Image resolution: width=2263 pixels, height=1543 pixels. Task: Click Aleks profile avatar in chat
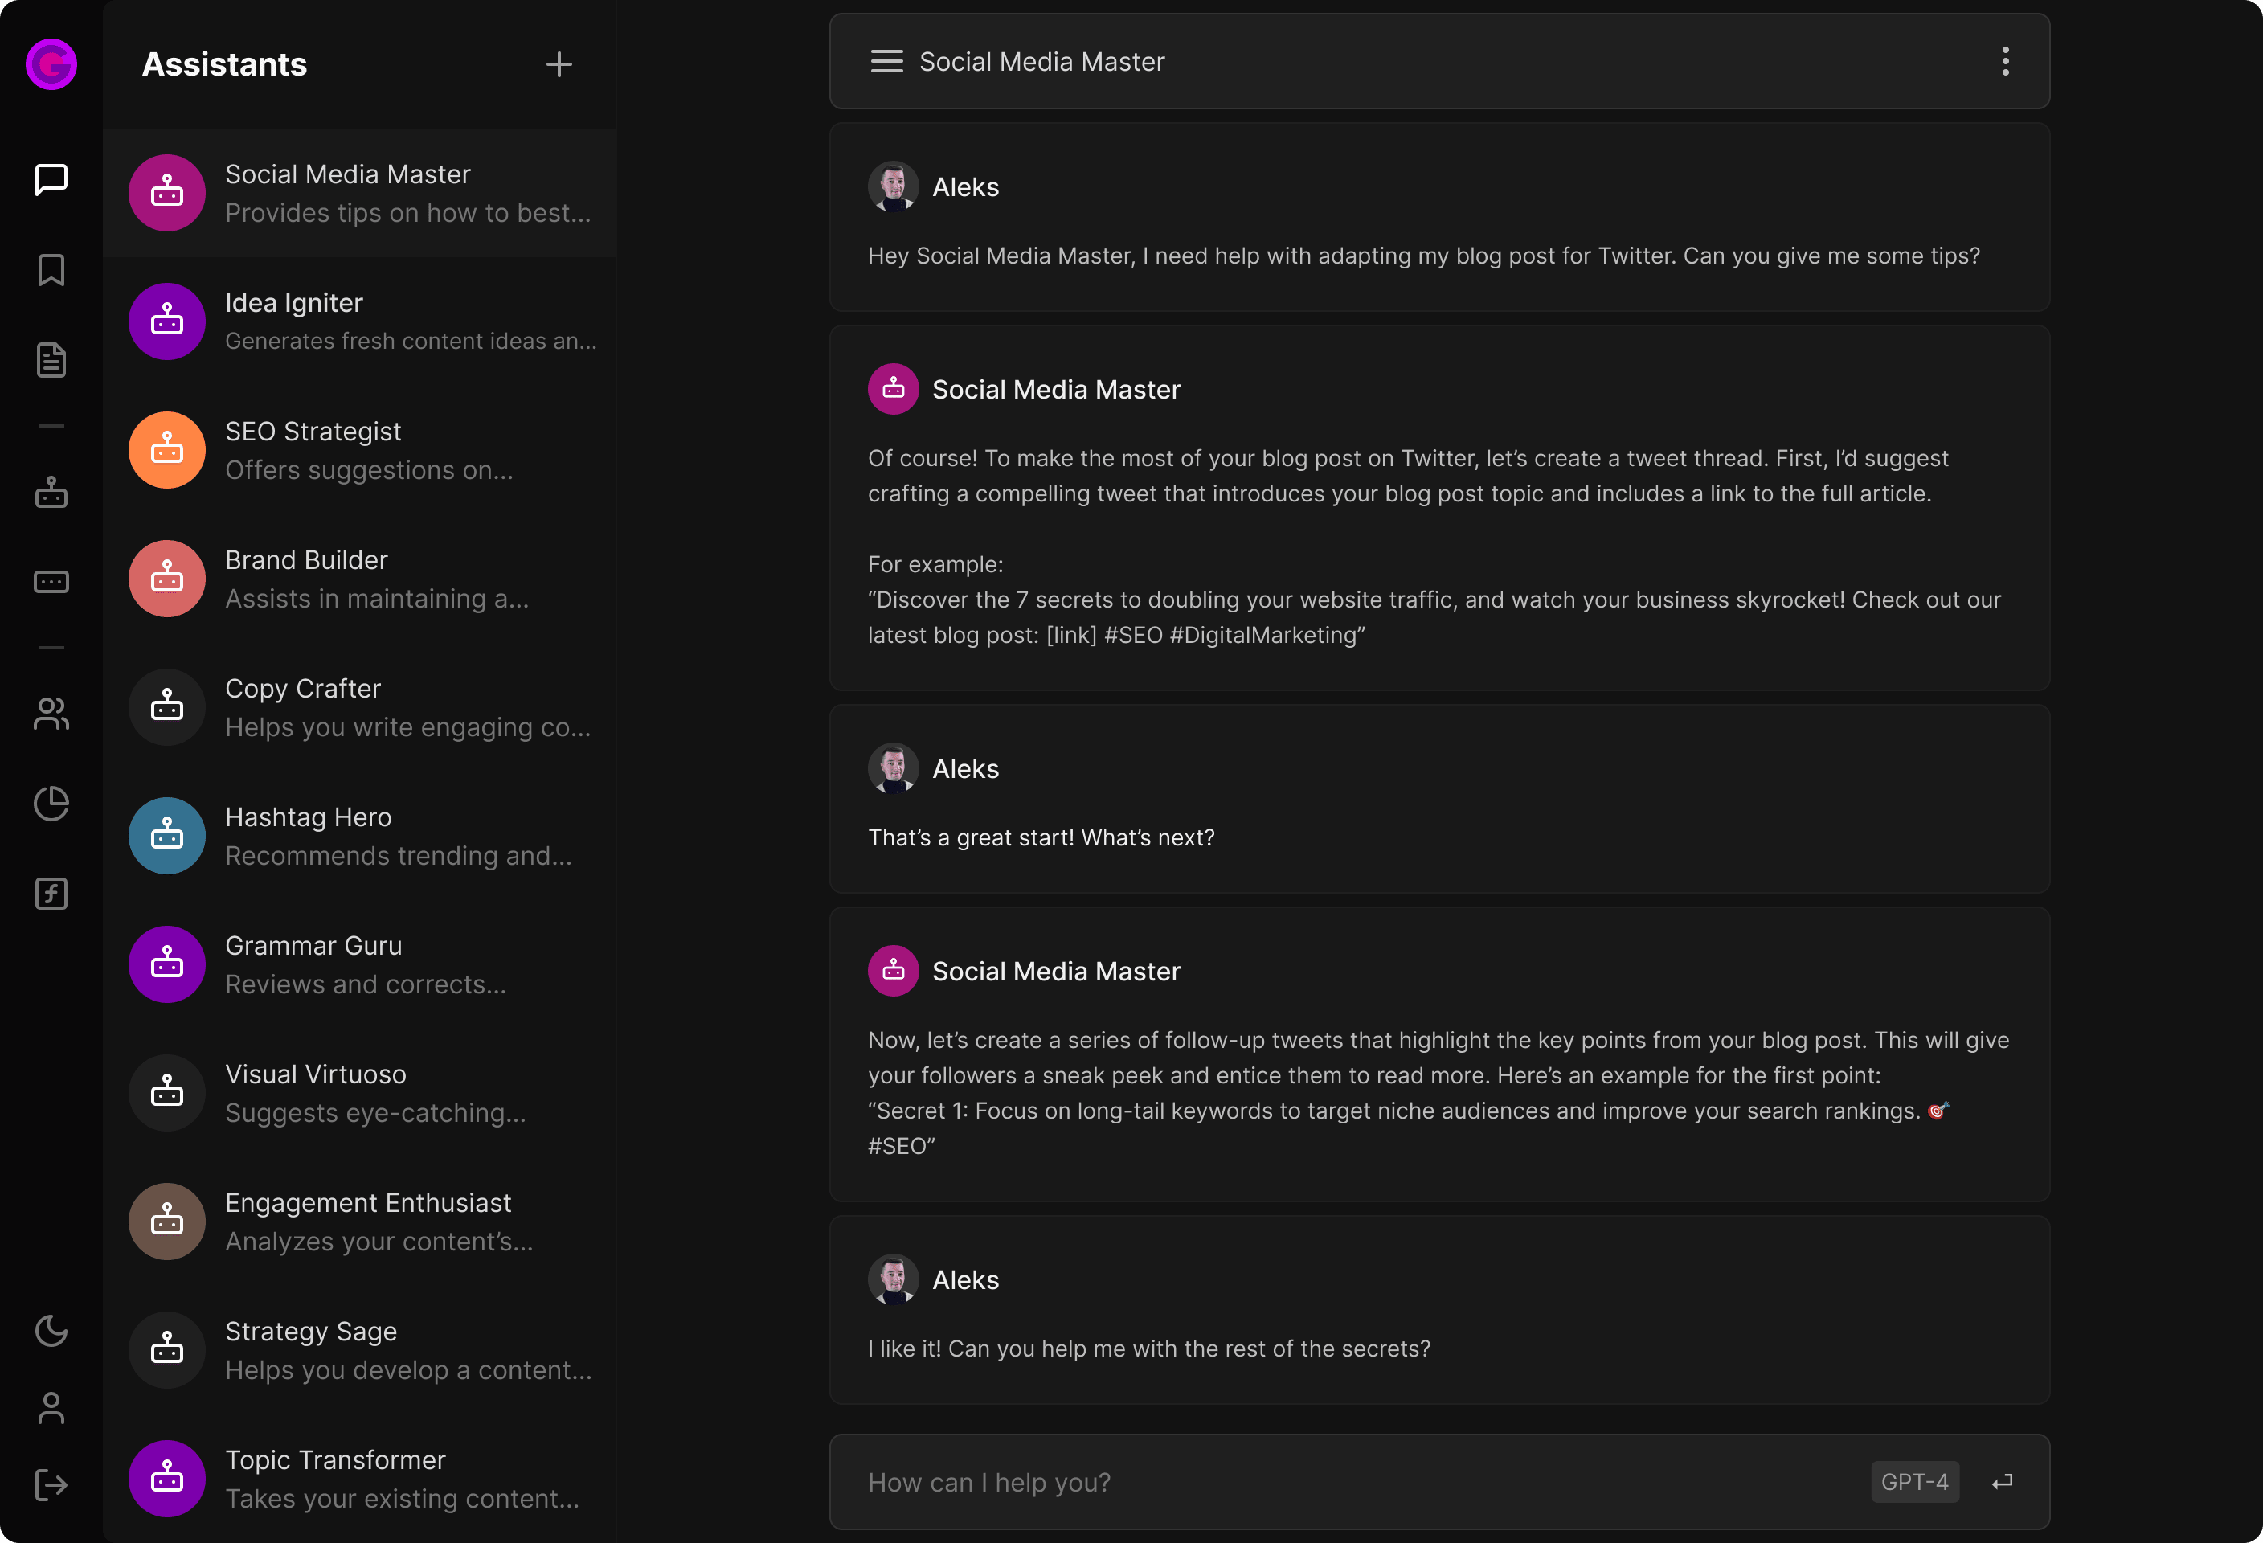pyautogui.click(x=892, y=185)
